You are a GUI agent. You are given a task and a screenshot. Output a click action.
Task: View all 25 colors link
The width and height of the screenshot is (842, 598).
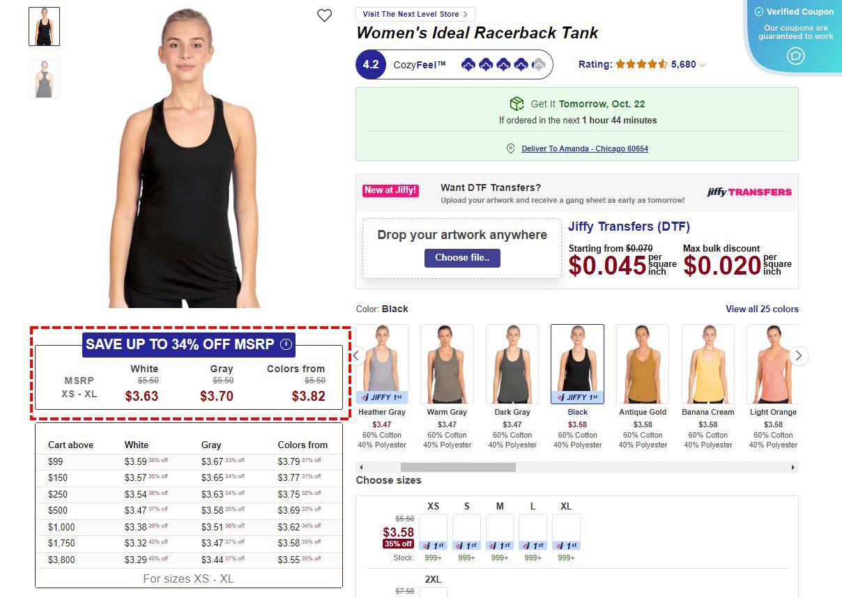point(762,309)
